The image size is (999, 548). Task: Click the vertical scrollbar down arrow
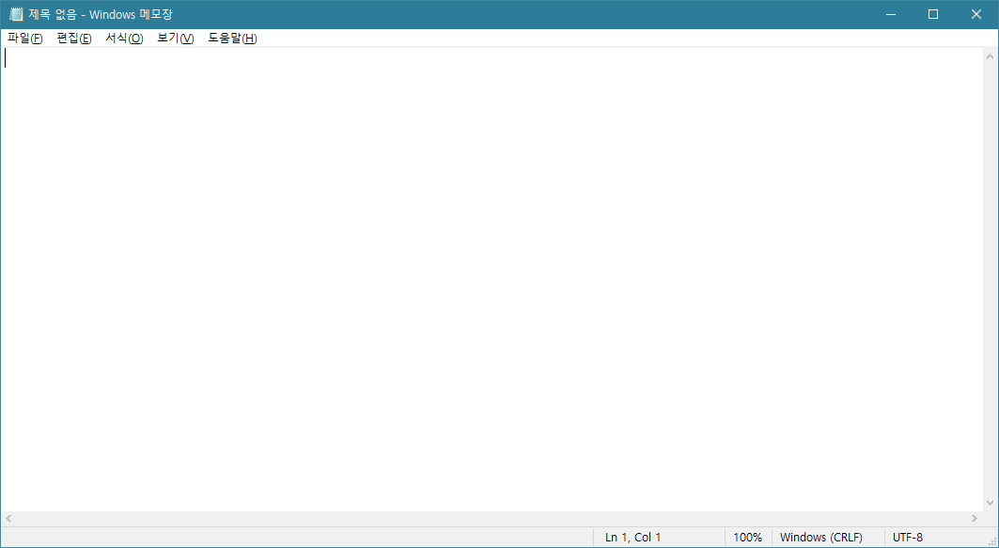[x=990, y=504]
